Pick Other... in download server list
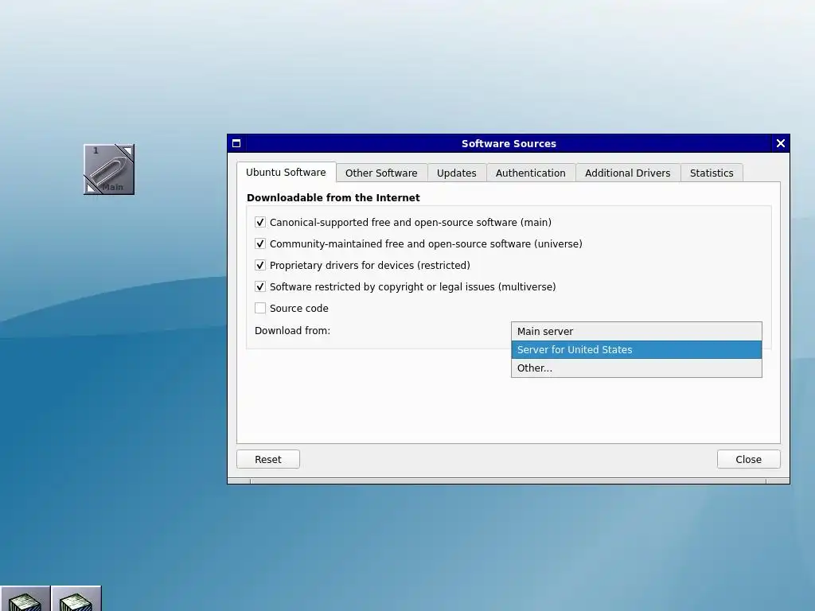Viewport: 815px width, 611px height. click(x=637, y=368)
